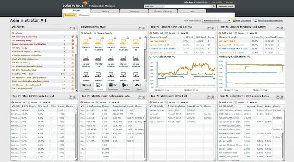The image size is (294, 162).
Task: Select the Hosts 31 filter in Environment Map
Action: pos(100,86)
